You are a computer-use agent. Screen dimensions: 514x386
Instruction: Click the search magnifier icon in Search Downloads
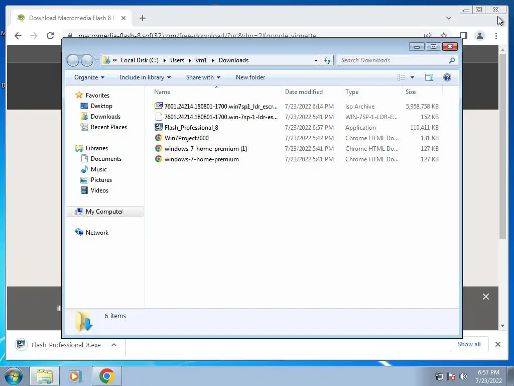pos(452,60)
